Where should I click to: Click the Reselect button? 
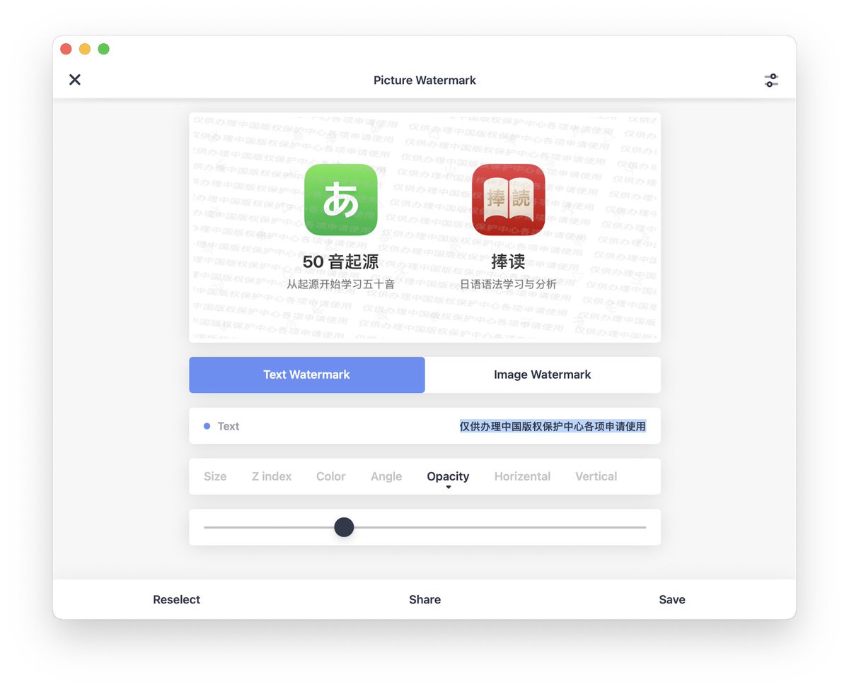tap(177, 599)
